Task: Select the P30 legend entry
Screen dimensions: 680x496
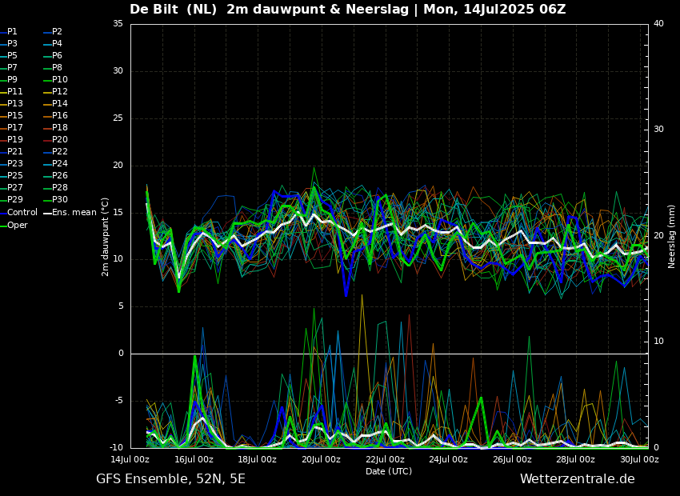Action: [x=55, y=199]
